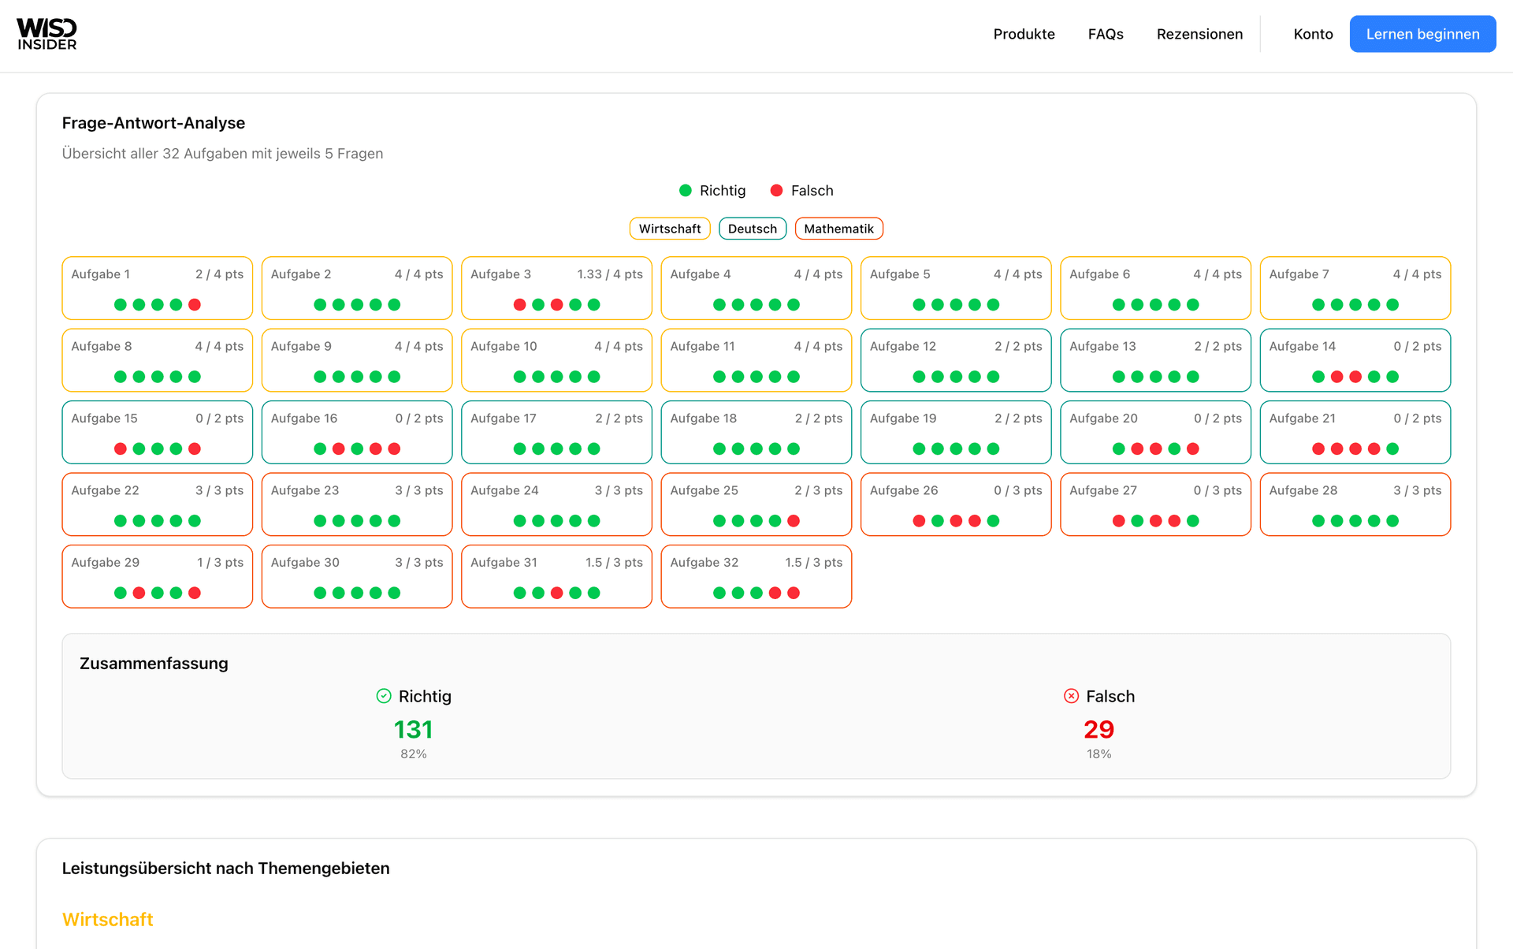Click the '0 / 3 pts' score of Aufgabe 26
The height and width of the screenshot is (949, 1513).
(x=1018, y=490)
